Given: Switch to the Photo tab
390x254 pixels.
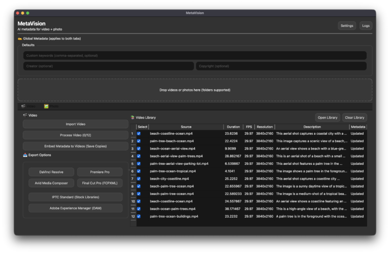Looking at the screenshot, I should pyautogui.click(x=51, y=106).
